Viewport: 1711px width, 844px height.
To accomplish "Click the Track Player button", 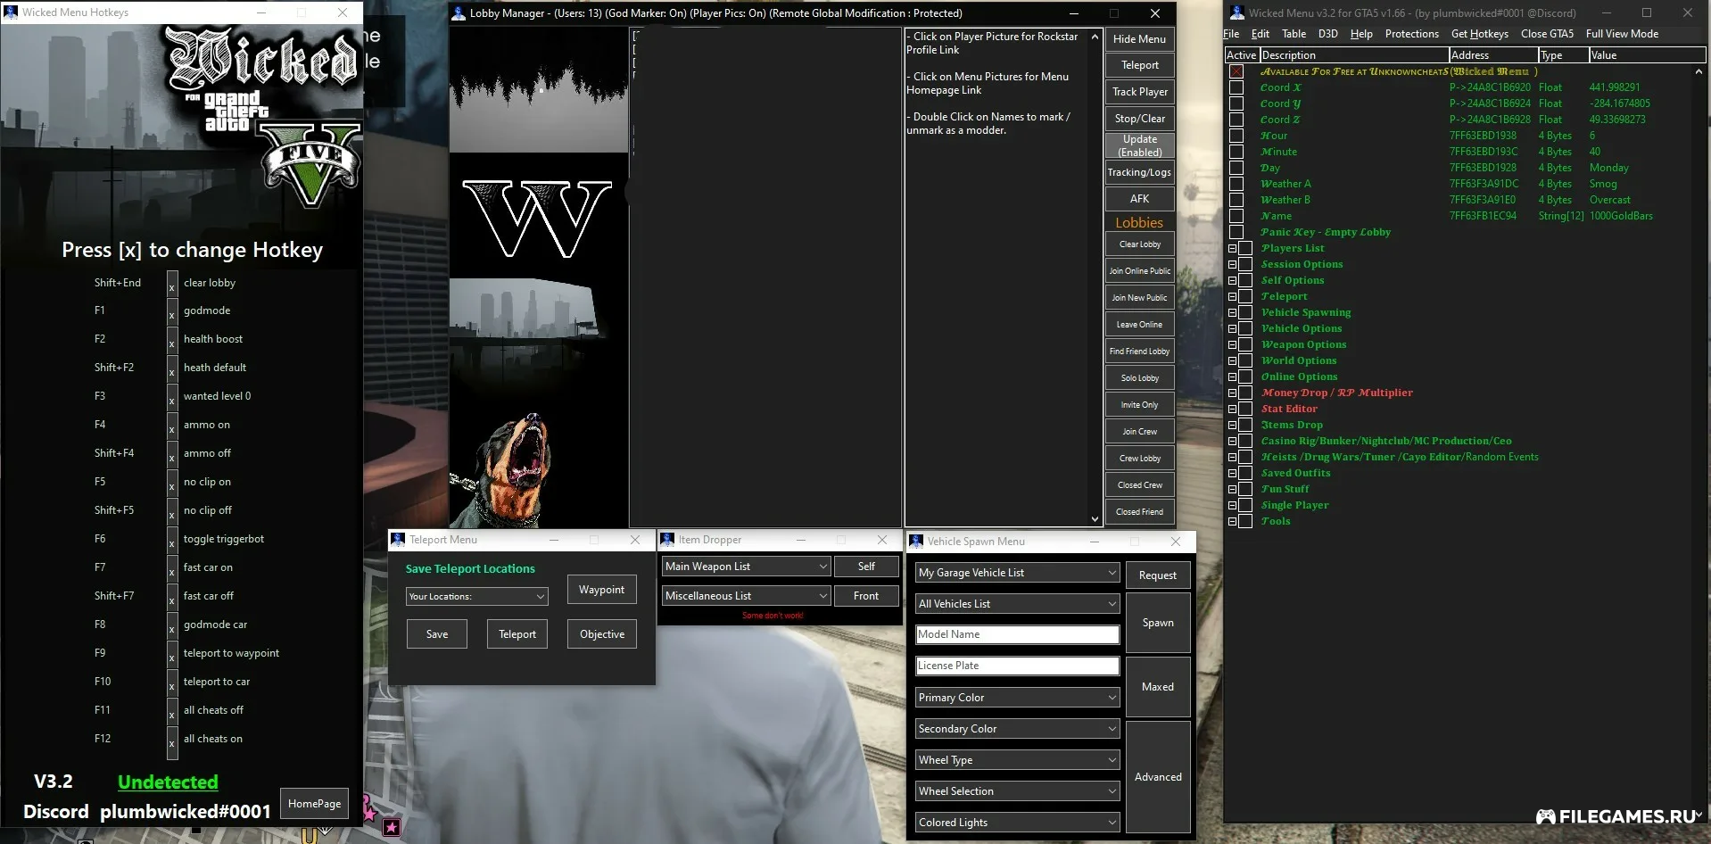I will (x=1139, y=92).
